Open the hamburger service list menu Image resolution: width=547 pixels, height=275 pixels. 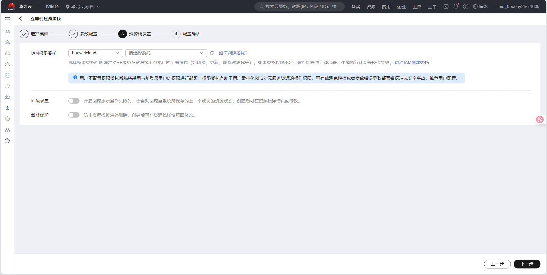7,19
